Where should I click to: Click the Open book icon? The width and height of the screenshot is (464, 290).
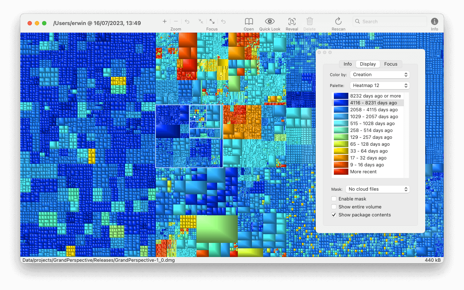click(249, 21)
